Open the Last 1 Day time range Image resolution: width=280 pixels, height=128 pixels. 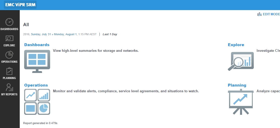110,34
